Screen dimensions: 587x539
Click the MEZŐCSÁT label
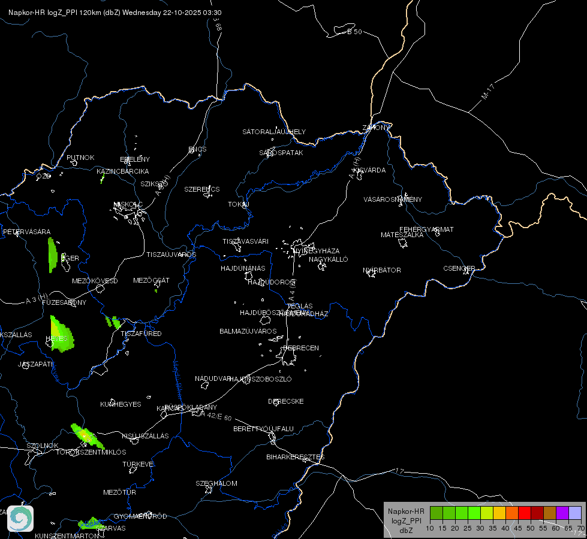151,280
